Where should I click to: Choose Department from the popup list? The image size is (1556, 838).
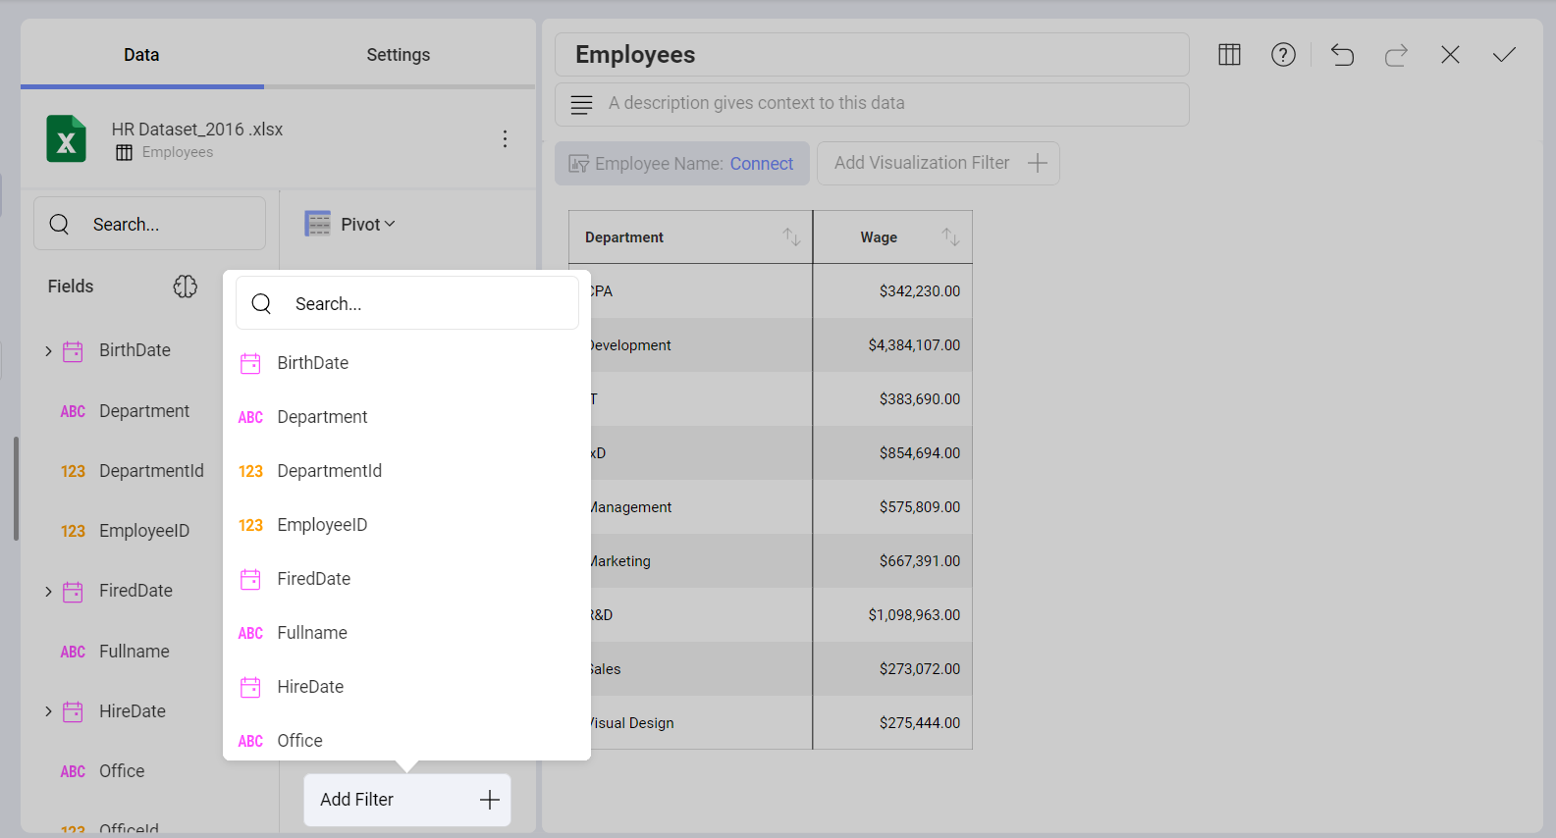pyautogui.click(x=406, y=417)
